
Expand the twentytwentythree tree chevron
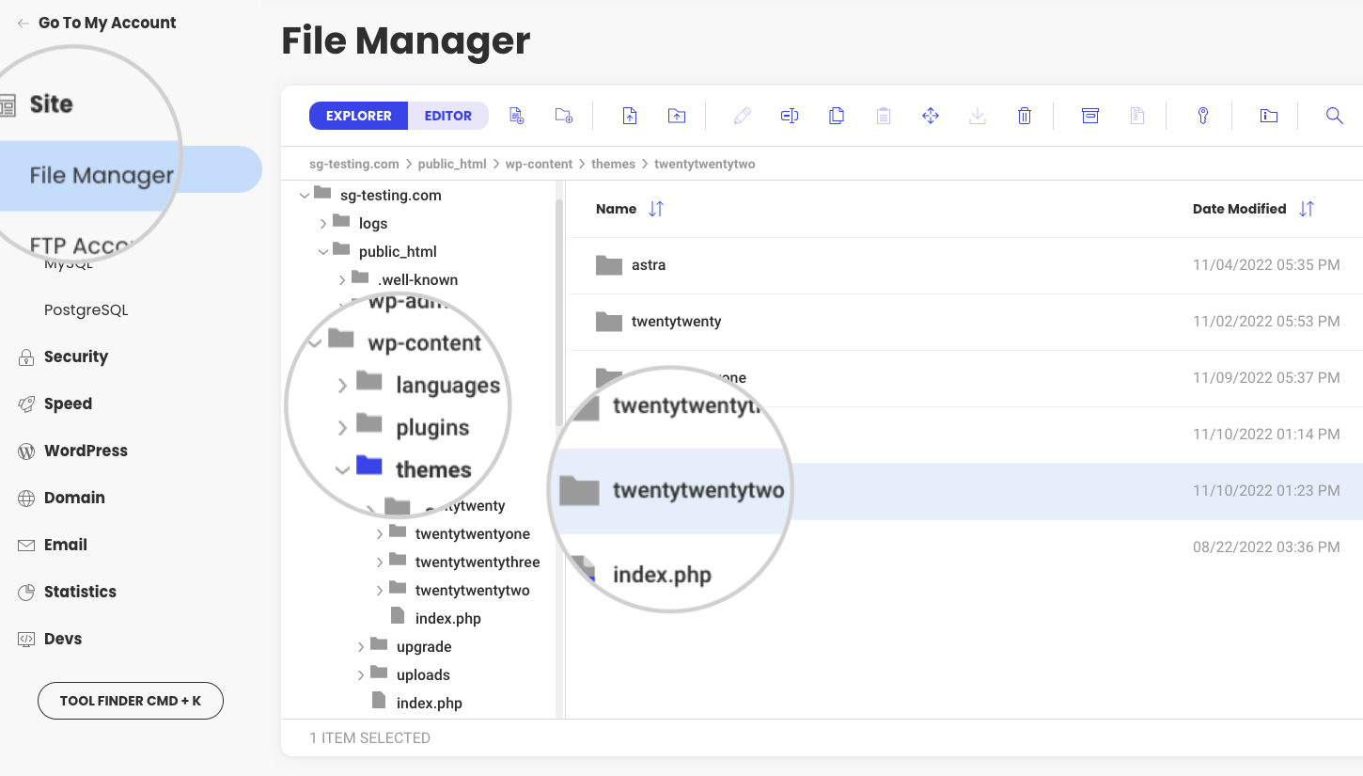[379, 562]
